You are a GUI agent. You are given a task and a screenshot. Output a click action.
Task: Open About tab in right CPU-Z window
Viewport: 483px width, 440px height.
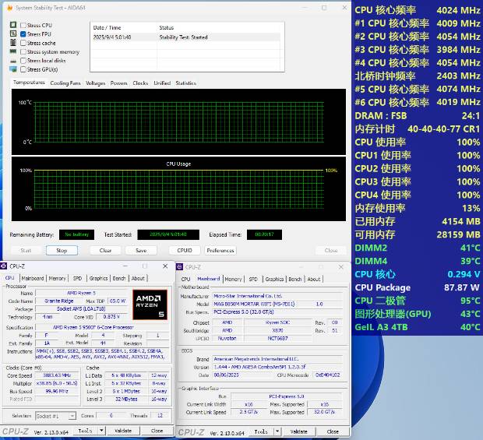pyautogui.click(x=314, y=279)
